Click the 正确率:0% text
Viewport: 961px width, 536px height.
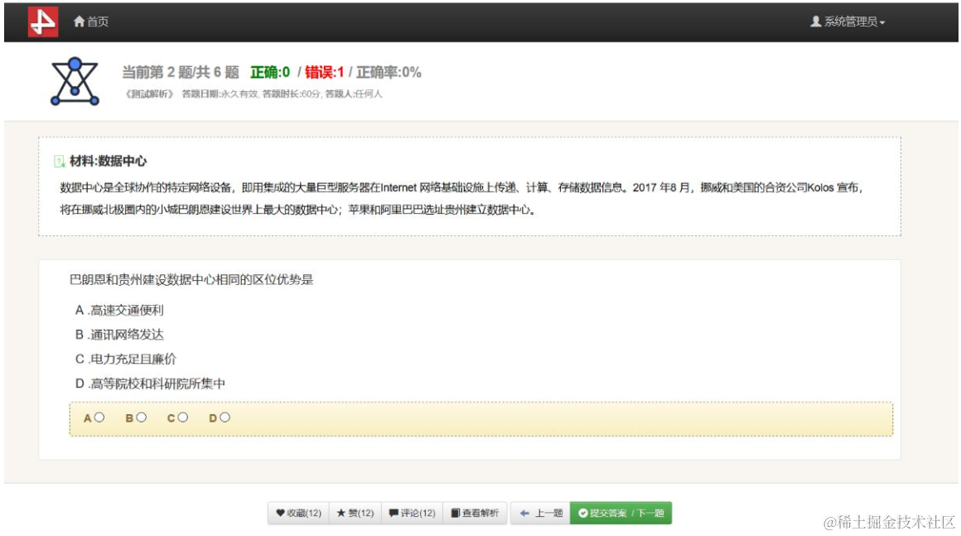point(389,72)
